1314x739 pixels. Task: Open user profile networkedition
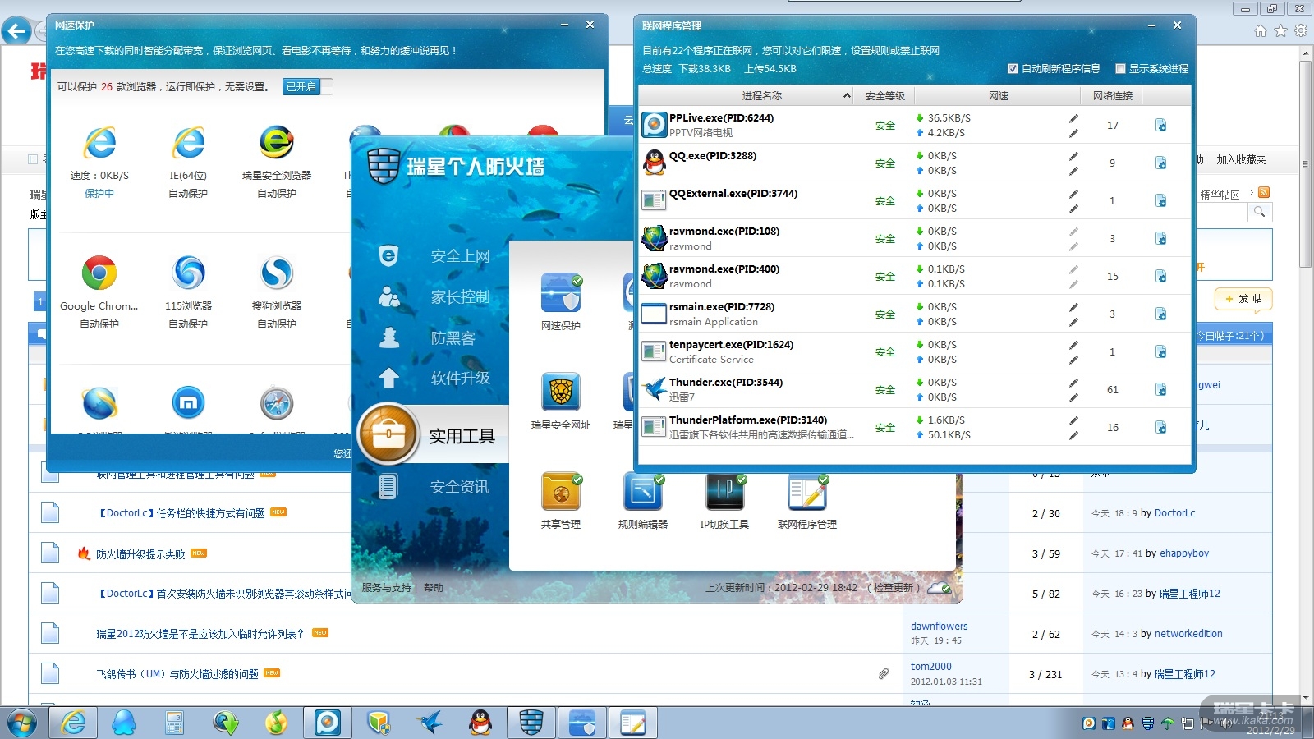(1188, 634)
